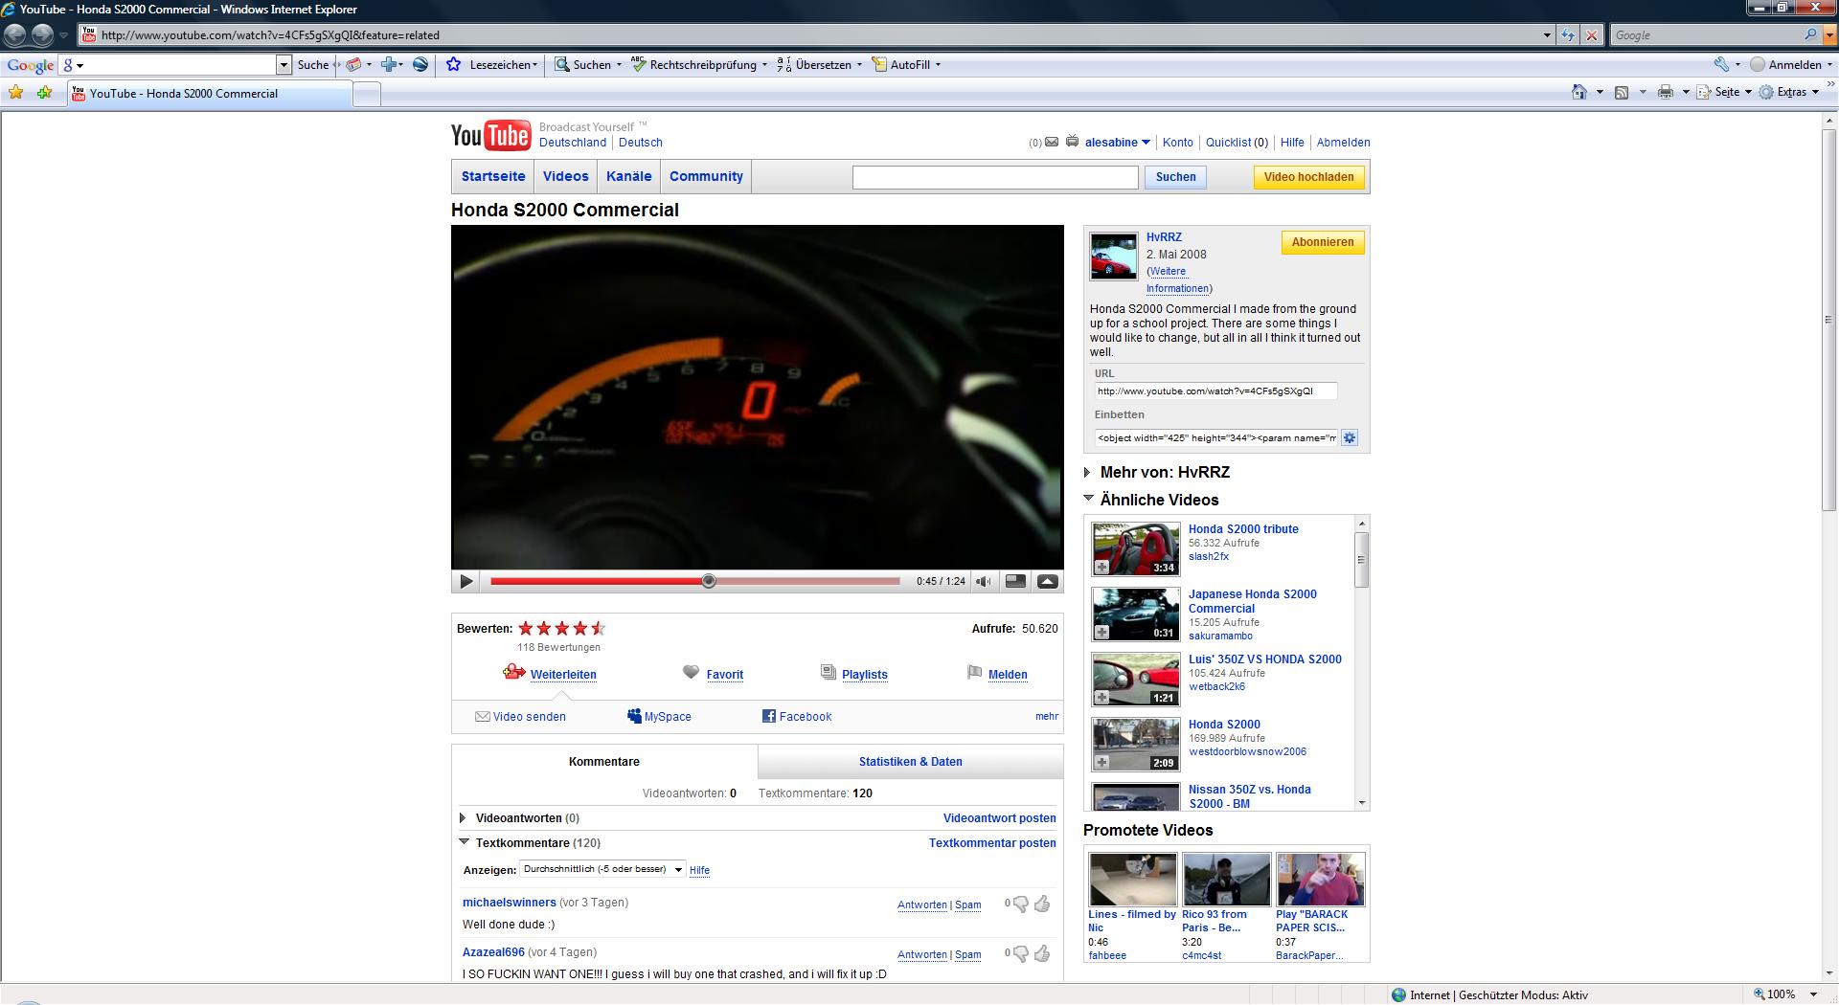This screenshot has height=1005, width=1839.
Task: Open the Community navigation tab
Action: click(x=706, y=177)
